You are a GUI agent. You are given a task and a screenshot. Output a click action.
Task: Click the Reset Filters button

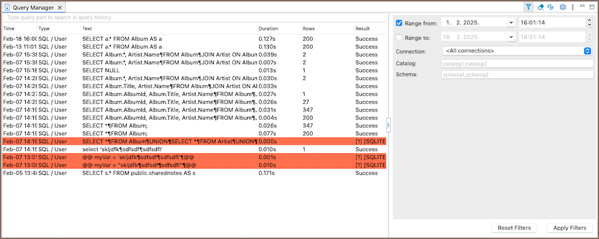click(514, 228)
